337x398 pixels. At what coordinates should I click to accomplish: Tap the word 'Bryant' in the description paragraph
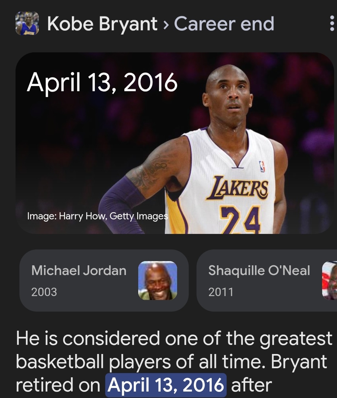[299, 362]
